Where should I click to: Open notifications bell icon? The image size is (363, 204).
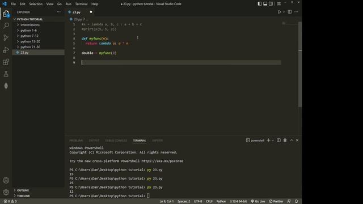(296, 201)
